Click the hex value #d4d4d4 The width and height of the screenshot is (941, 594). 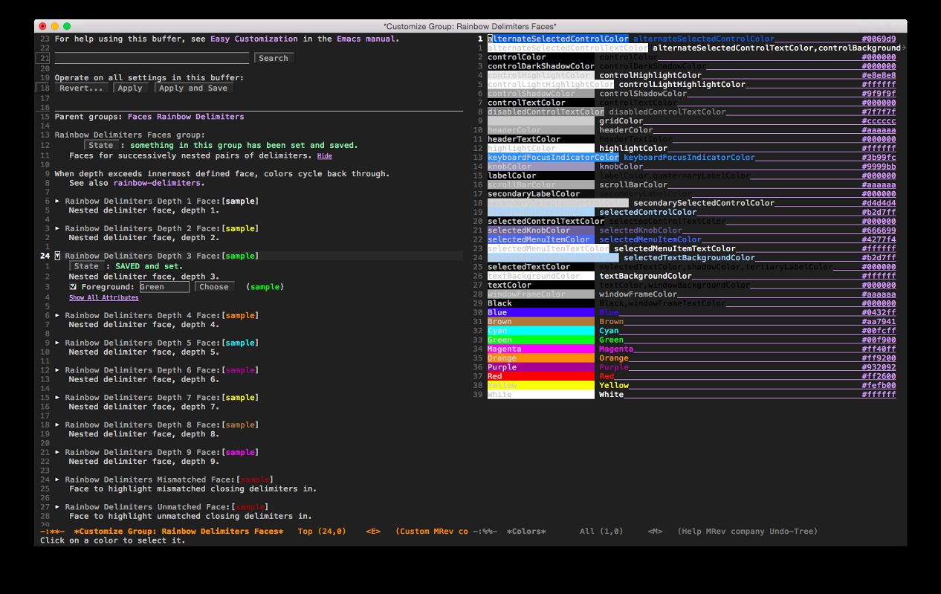[879, 203]
